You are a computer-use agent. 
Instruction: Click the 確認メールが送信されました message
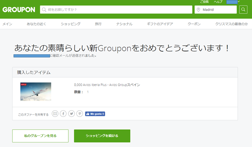click(x=73, y=56)
